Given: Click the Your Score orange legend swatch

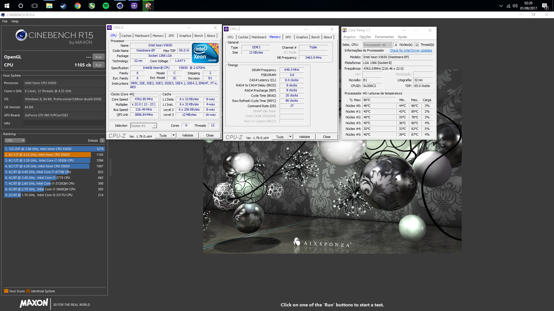Looking at the screenshot, I should point(6,291).
